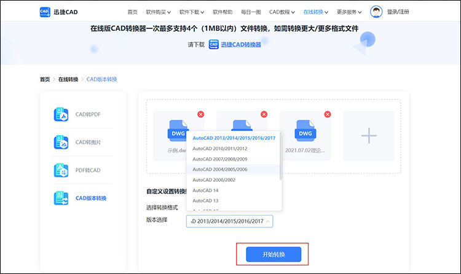The height and width of the screenshot is (274, 461).
Task: Expand the 更多服务 menu
Action: point(349,12)
